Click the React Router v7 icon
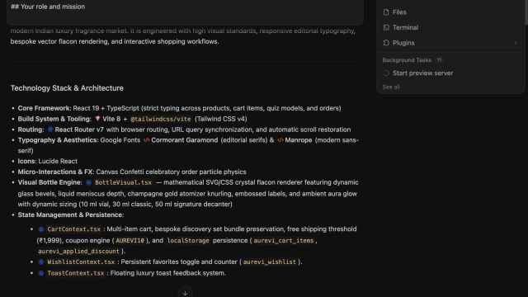This screenshot has width=528, height=297. 50,130
